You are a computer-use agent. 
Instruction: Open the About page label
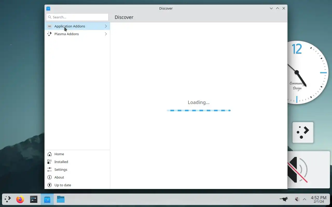click(x=59, y=177)
